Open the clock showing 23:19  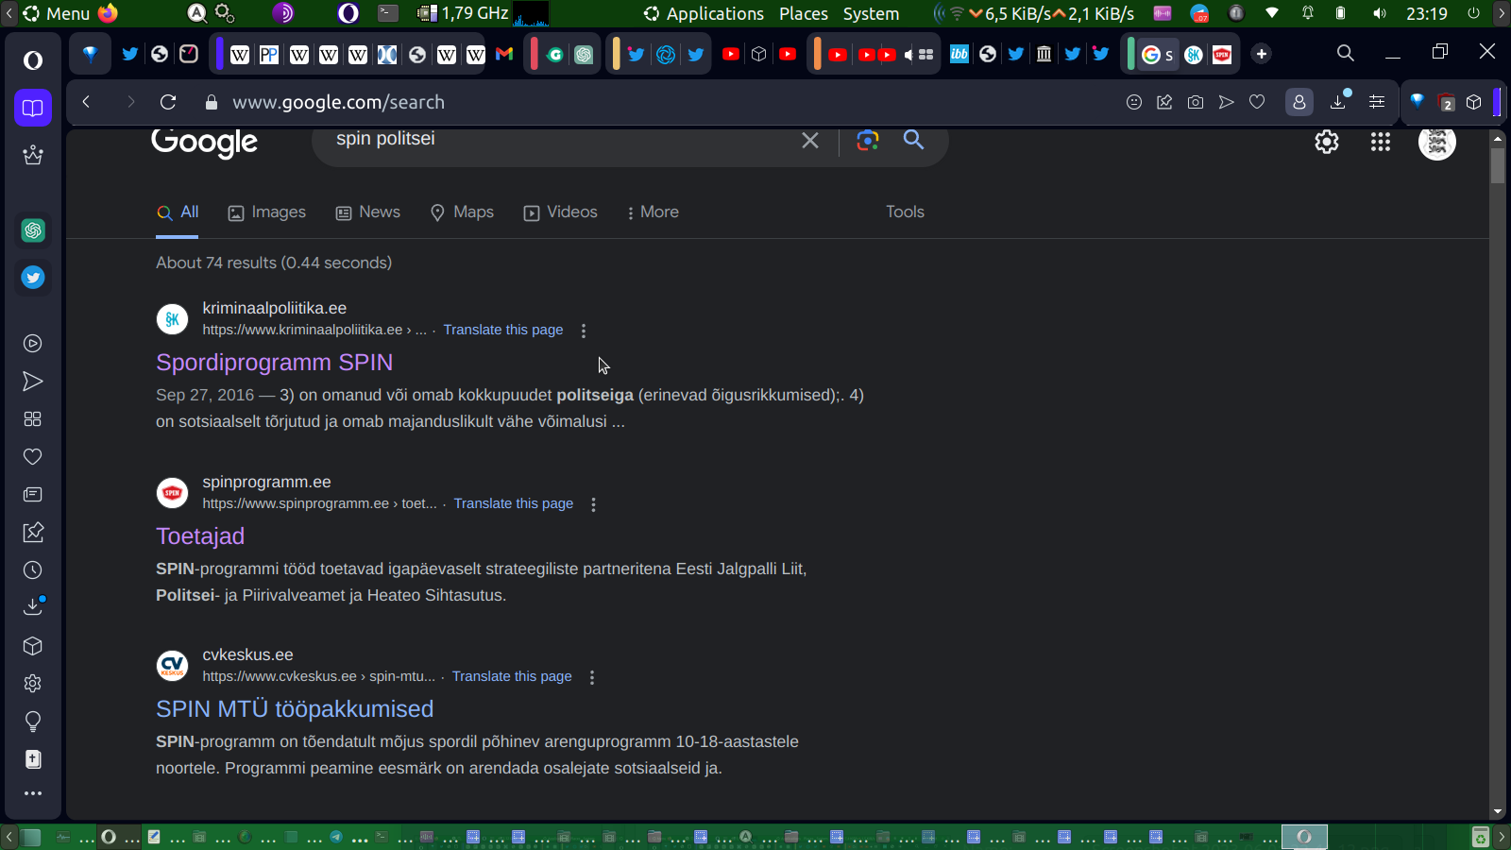pos(1426,13)
